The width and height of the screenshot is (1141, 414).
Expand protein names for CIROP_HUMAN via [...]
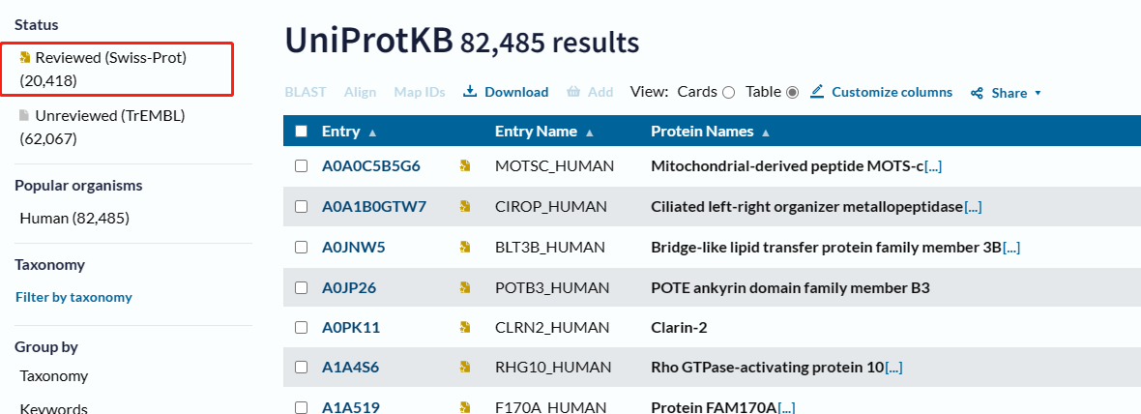click(973, 207)
